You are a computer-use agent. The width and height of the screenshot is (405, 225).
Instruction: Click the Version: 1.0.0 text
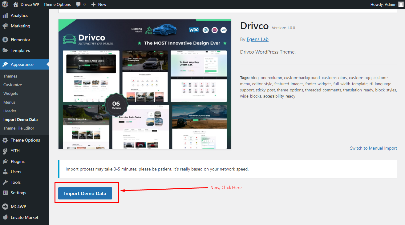[x=283, y=28]
